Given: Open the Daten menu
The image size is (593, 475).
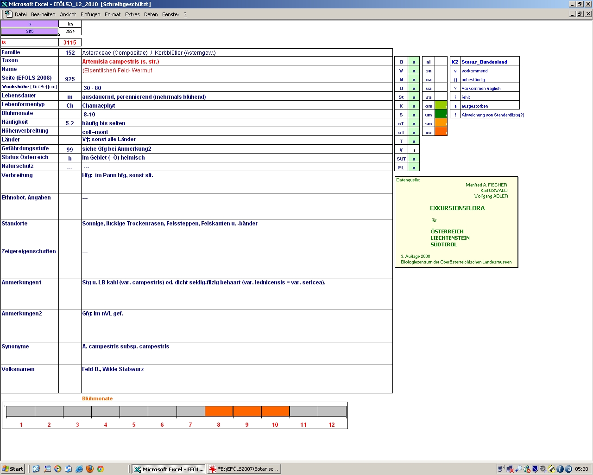Looking at the screenshot, I should click(x=151, y=14).
